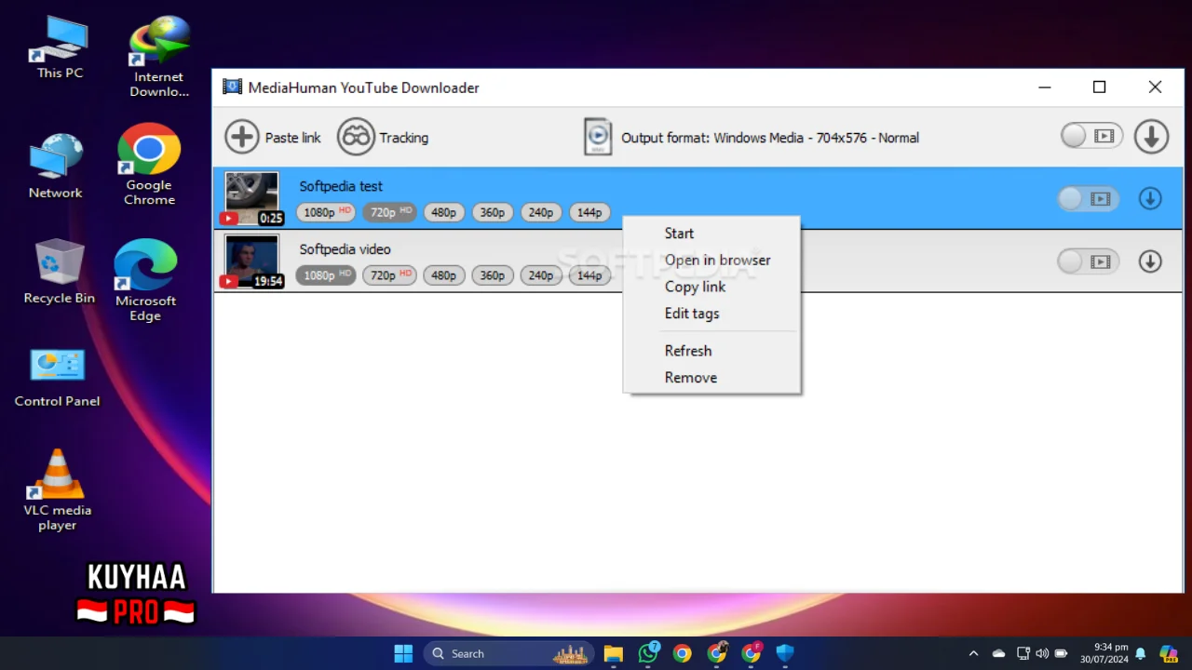Select 480p quality for Softpedia video
This screenshot has height=670, width=1192.
[444, 275]
